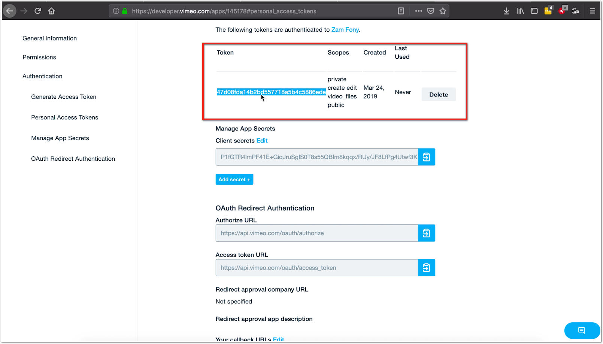Click the Not specified company URL text
This screenshot has width=603, height=344.
tap(234, 302)
